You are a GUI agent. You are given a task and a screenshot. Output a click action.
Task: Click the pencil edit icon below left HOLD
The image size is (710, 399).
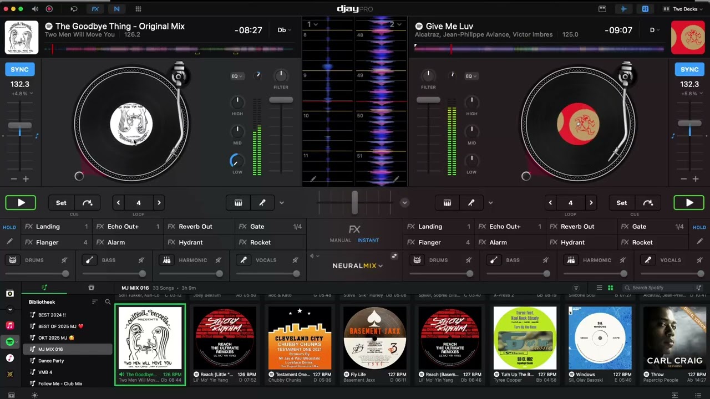tap(9, 242)
